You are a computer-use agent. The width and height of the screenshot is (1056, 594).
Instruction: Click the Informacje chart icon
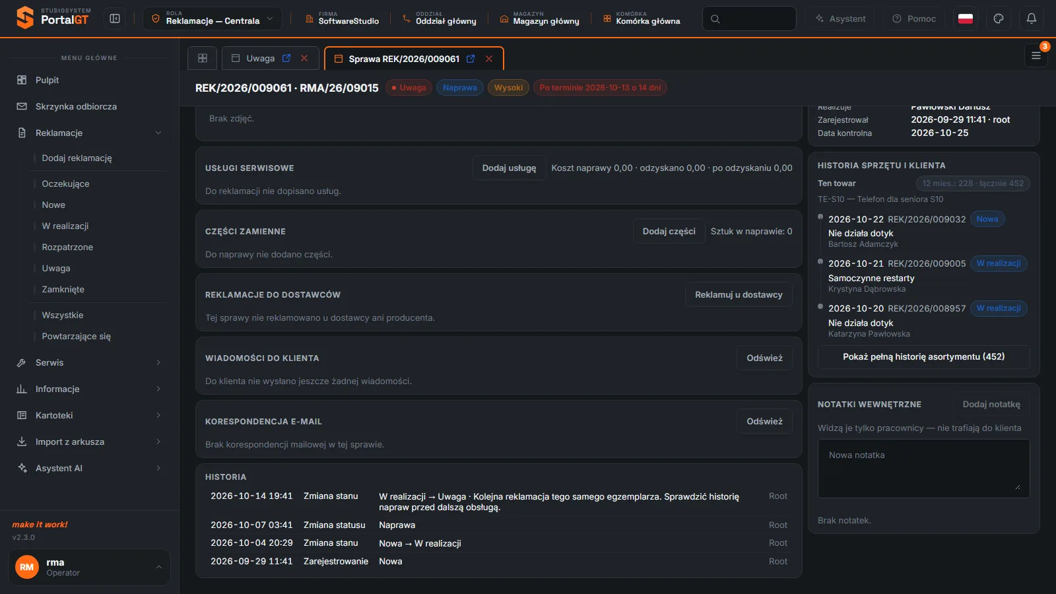point(22,389)
